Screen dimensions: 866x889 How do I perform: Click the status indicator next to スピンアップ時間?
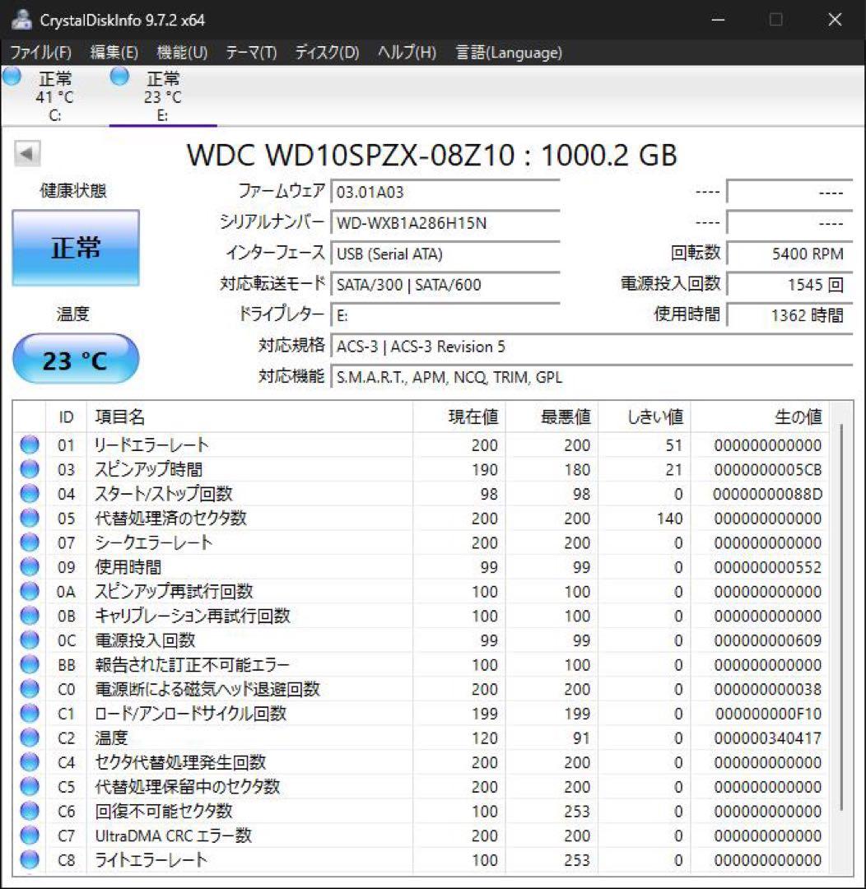click(x=29, y=470)
